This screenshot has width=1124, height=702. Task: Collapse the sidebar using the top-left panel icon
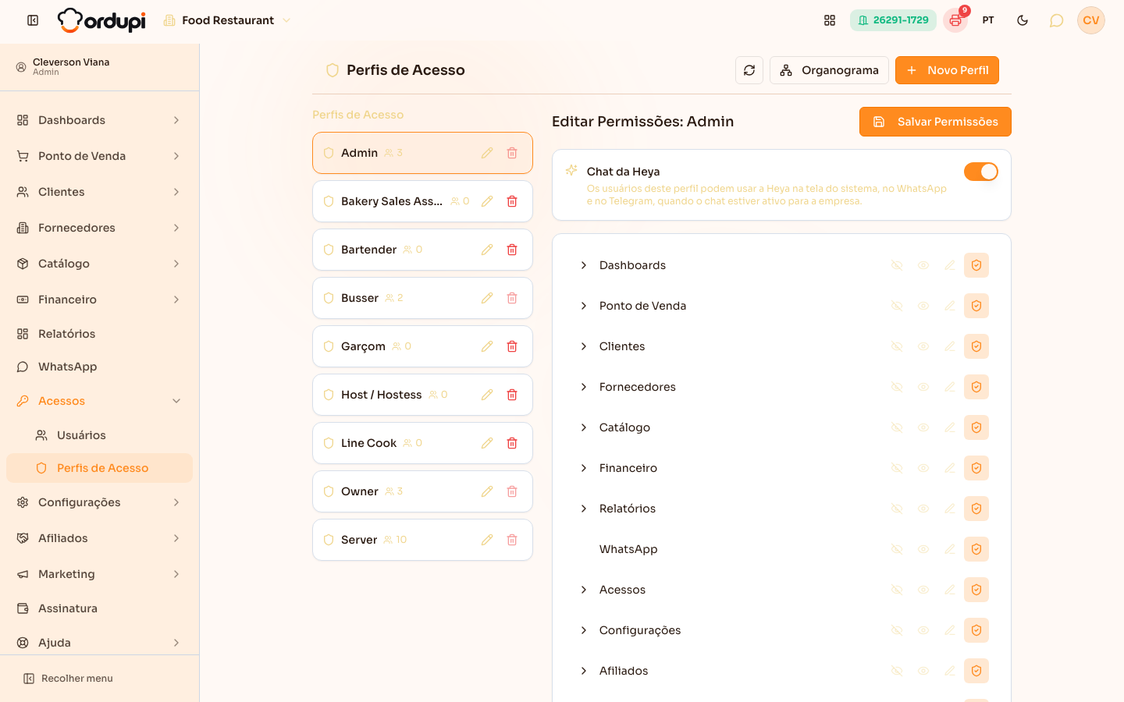click(33, 20)
